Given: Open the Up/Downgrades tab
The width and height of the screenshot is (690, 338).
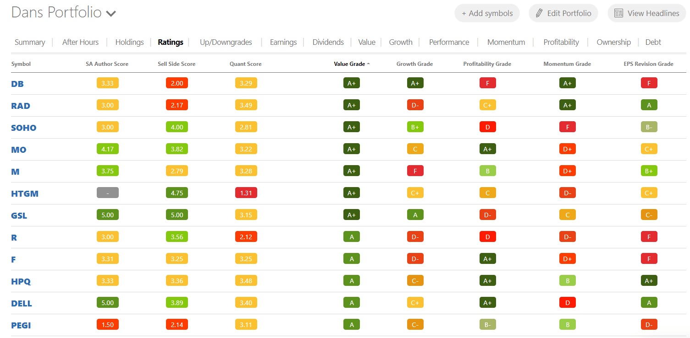Looking at the screenshot, I should pos(226,42).
